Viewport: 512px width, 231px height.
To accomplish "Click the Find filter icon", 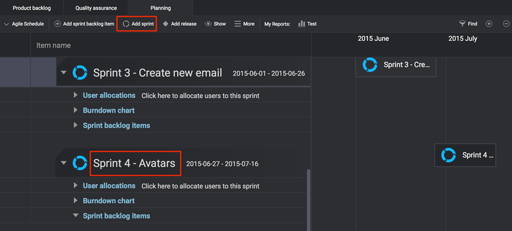I will tap(462, 24).
